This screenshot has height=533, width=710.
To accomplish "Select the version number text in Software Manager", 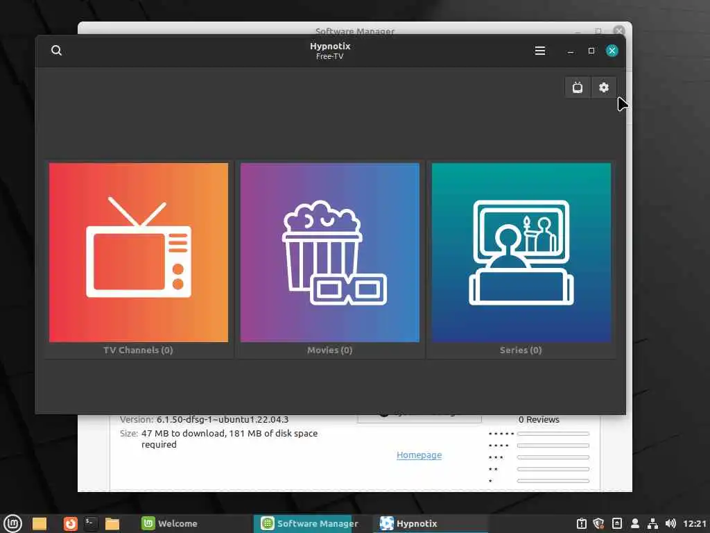I will (x=223, y=420).
